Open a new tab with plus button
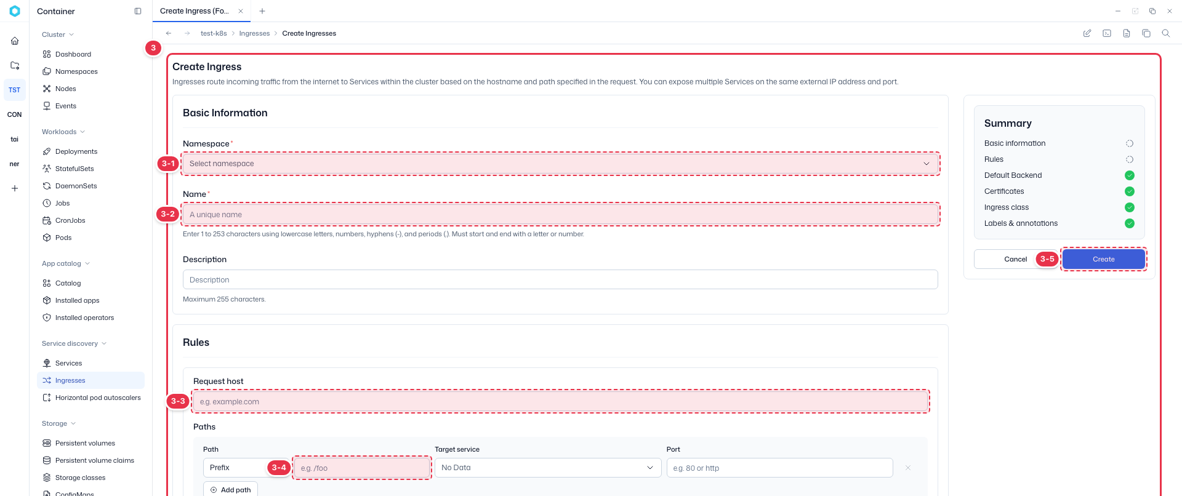This screenshot has width=1182, height=496. pos(262,11)
